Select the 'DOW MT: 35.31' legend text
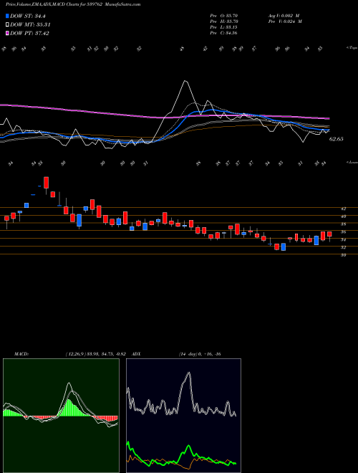358x473 pixels. [x=30, y=24]
